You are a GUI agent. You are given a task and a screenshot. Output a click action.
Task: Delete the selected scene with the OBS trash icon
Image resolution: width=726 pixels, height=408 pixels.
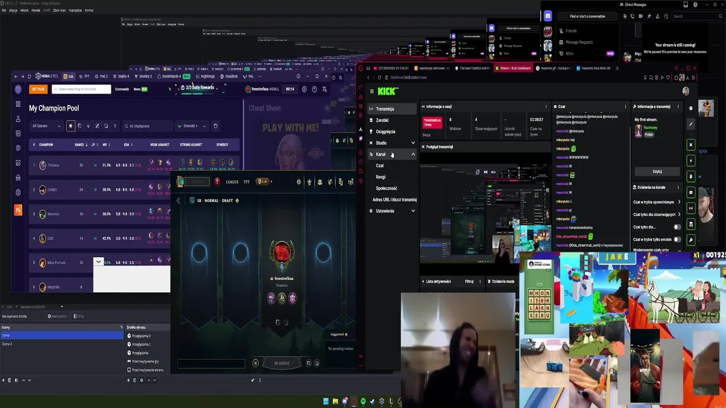[10, 380]
